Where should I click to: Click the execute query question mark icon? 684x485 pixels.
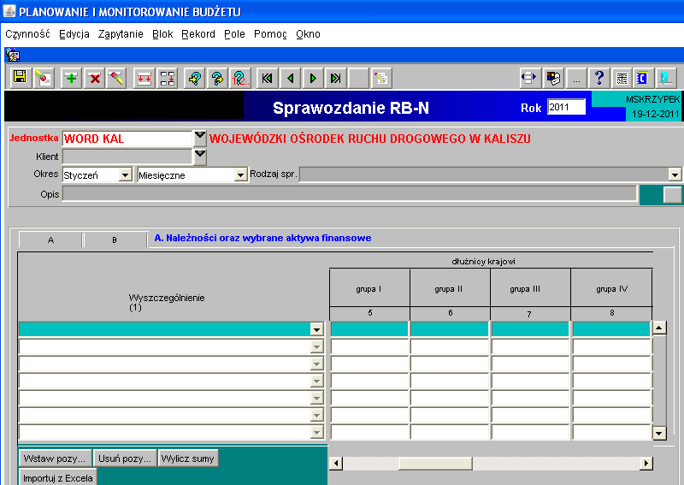(218, 78)
